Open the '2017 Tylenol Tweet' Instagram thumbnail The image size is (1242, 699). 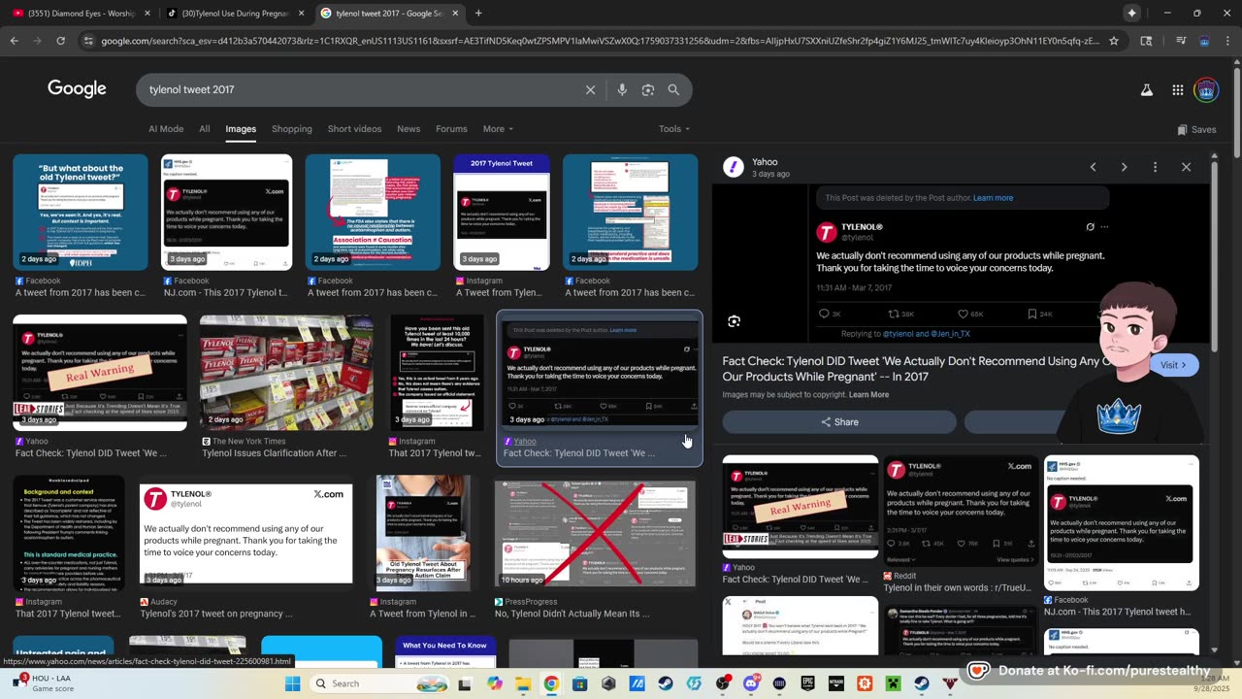click(x=502, y=213)
